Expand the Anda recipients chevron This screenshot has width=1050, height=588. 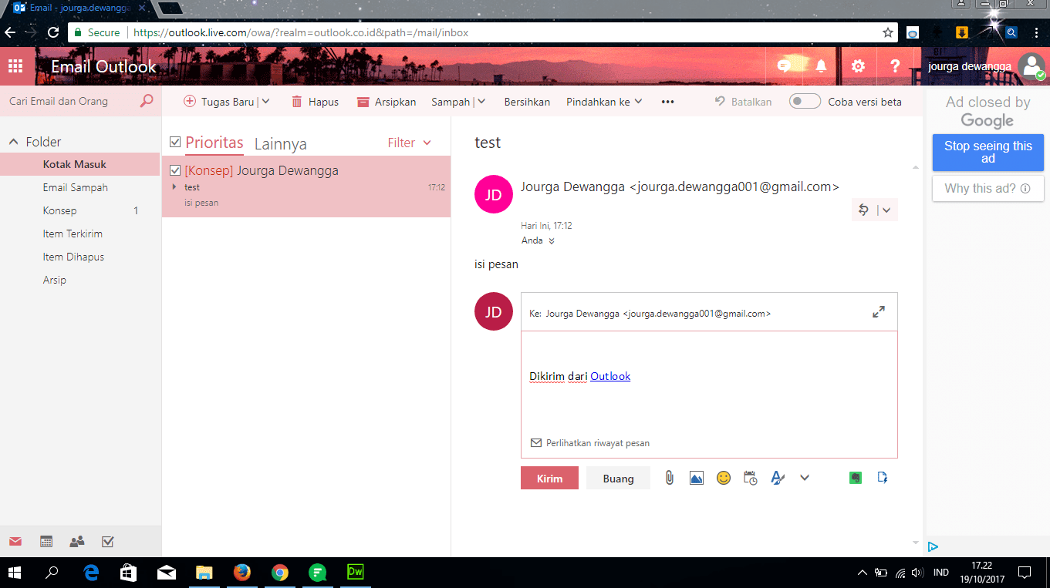click(x=551, y=240)
